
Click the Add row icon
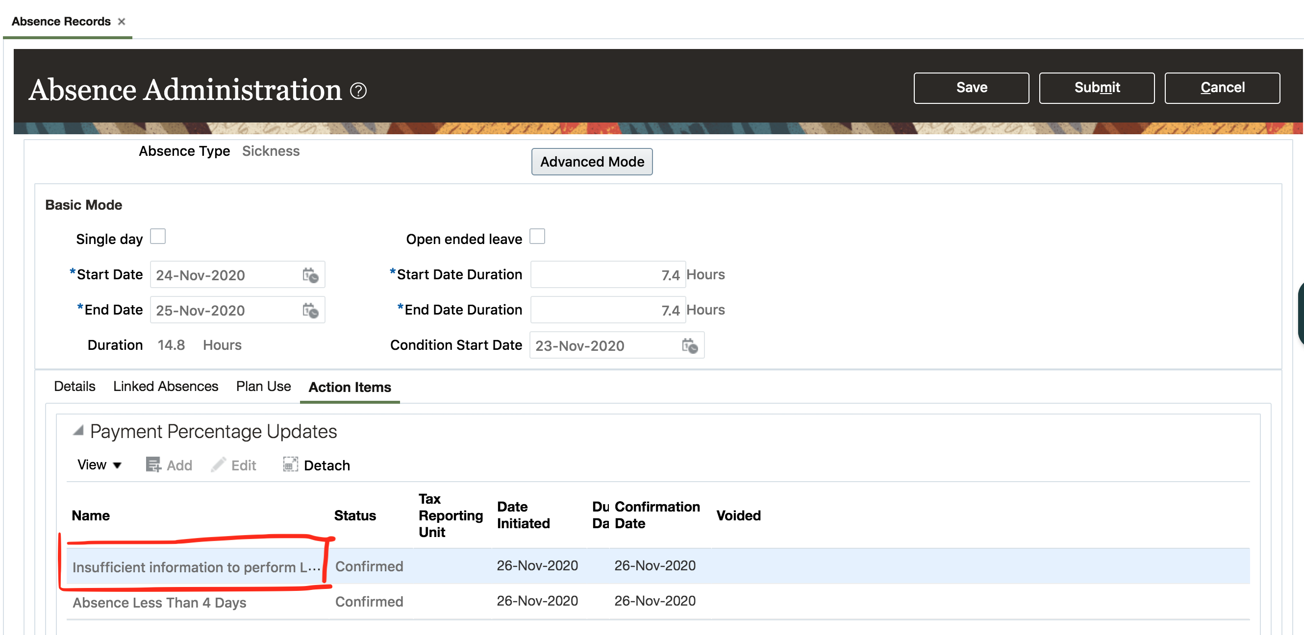click(x=153, y=464)
